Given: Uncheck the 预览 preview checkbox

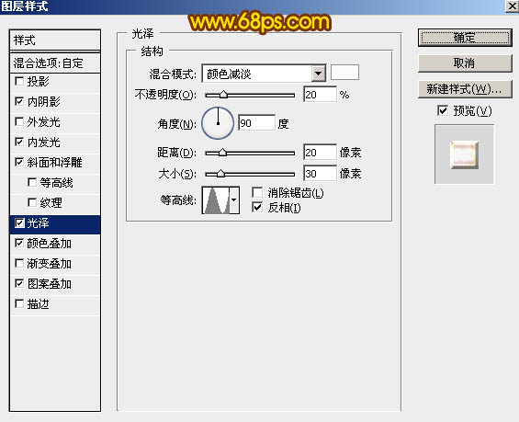Looking at the screenshot, I should pyautogui.click(x=443, y=110).
